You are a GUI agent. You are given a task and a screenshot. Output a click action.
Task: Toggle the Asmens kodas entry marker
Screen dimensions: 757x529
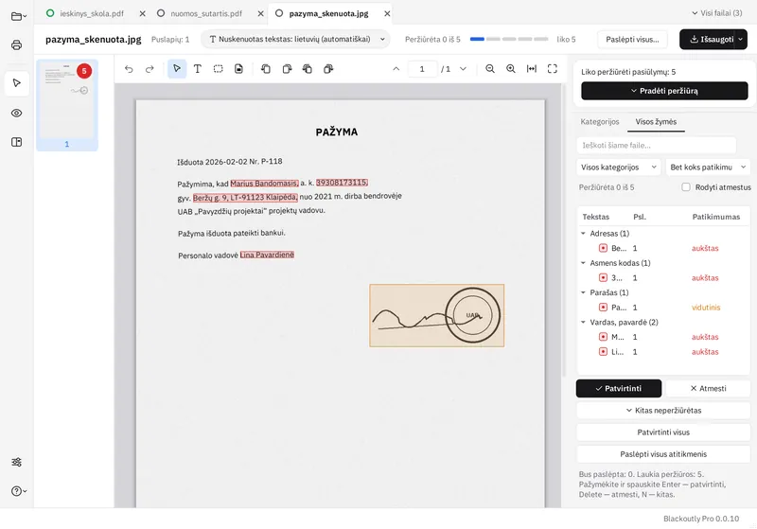click(x=603, y=277)
